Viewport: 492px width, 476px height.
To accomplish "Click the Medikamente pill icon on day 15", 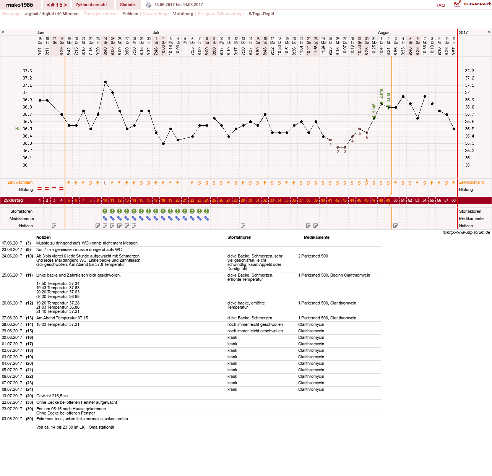I will click(141, 219).
